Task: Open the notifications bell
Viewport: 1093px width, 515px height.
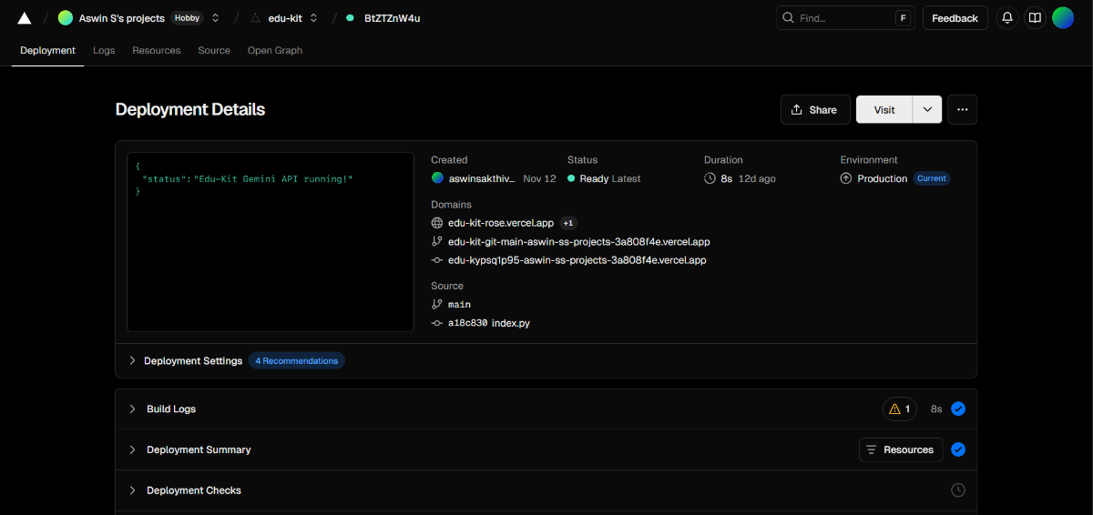Action: point(1007,18)
